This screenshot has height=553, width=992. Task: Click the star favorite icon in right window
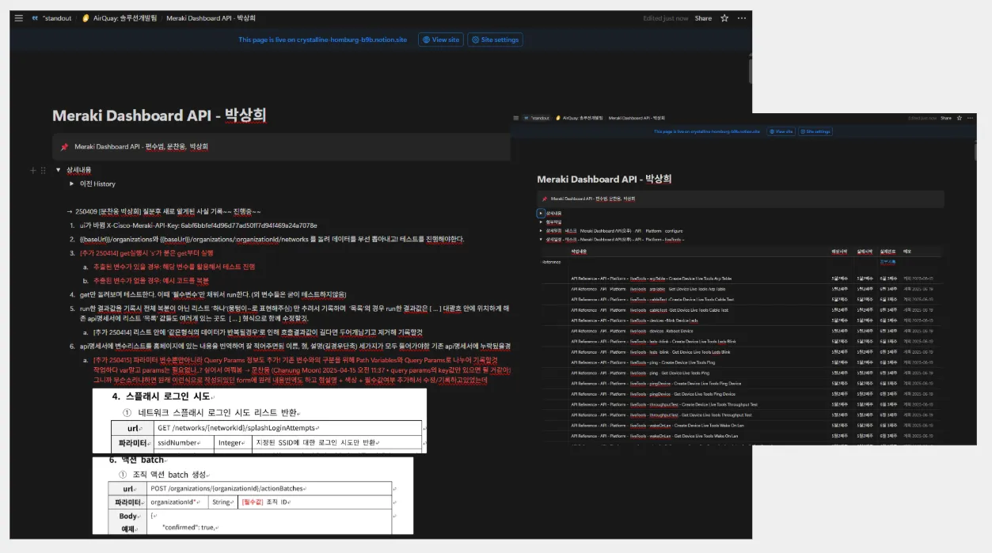coord(959,118)
